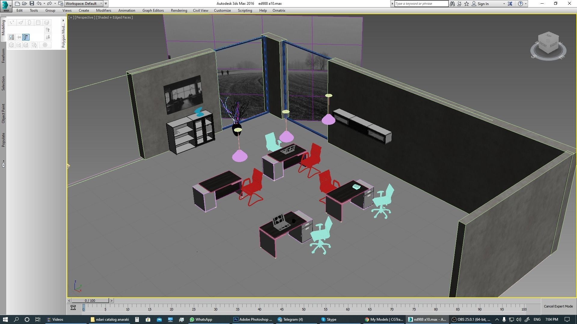Click the ribbon circle dot button
Image resolution: width=577 pixels, height=324 pixels.
click(45, 45)
